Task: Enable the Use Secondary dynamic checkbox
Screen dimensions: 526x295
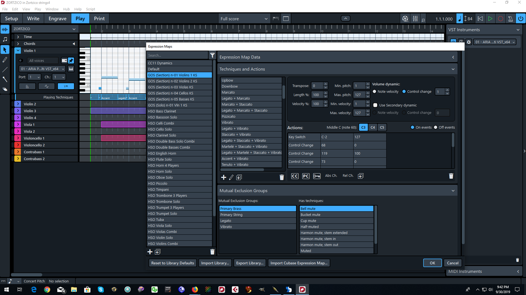Action: (x=375, y=105)
